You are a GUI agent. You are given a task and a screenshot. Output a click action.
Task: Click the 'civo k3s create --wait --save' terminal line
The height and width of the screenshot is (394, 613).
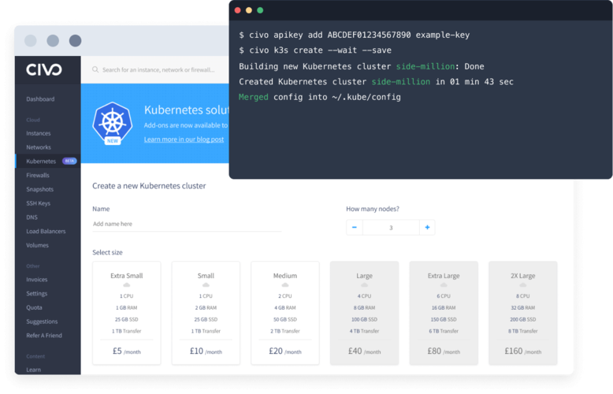[315, 50]
